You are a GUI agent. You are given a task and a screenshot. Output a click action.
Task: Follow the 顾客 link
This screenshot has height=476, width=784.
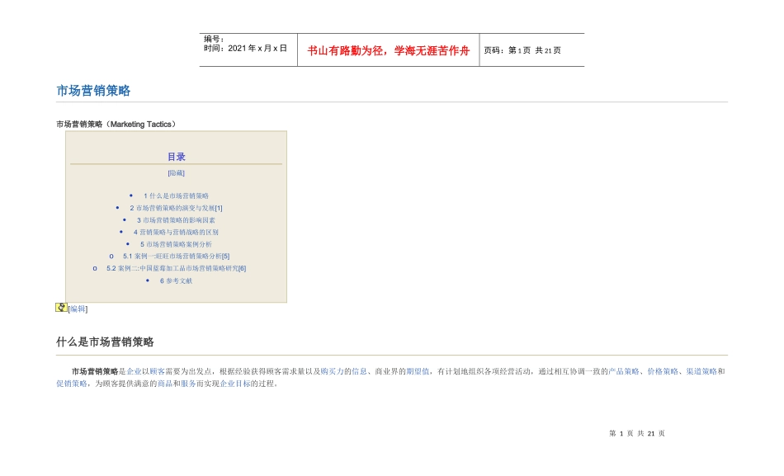click(157, 371)
